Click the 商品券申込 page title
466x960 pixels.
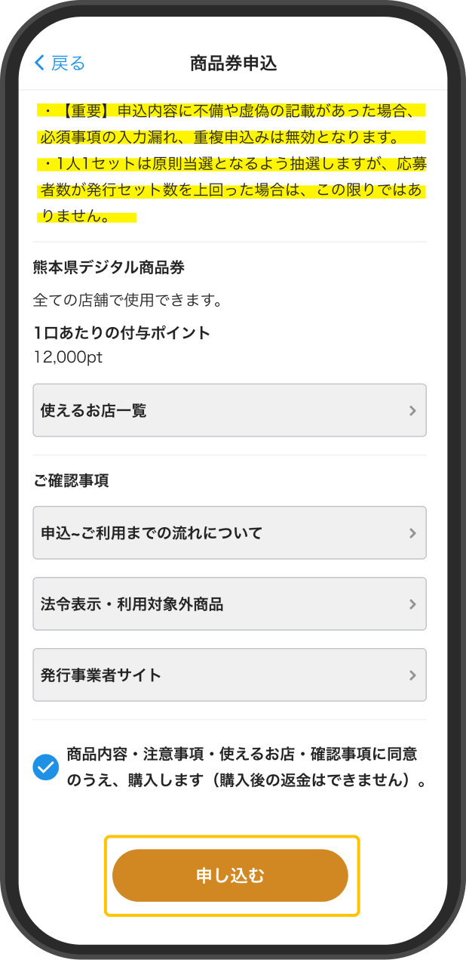tap(234, 63)
